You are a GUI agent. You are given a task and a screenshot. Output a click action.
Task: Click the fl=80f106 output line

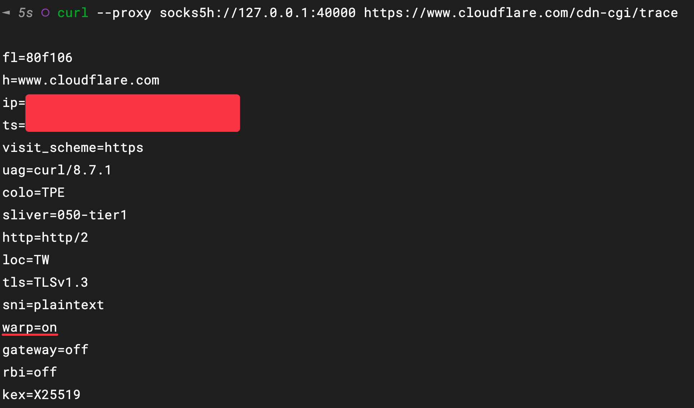point(38,58)
